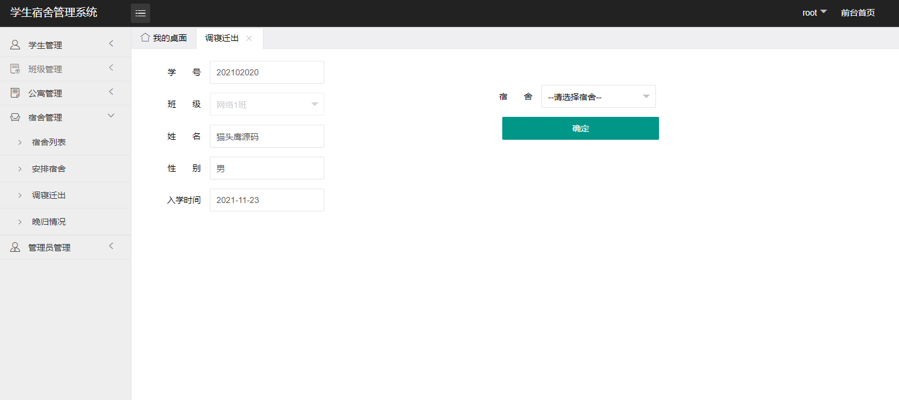899x400 pixels.
Task: Click the arrow icon beside 晚归情况
Action: pyautogui.click(x=20, y=222)
